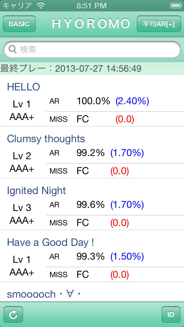Screen dimensions: 184x327
Task: Tap HELLO's 100.0% AR value
Action: [x=93, y=101]
